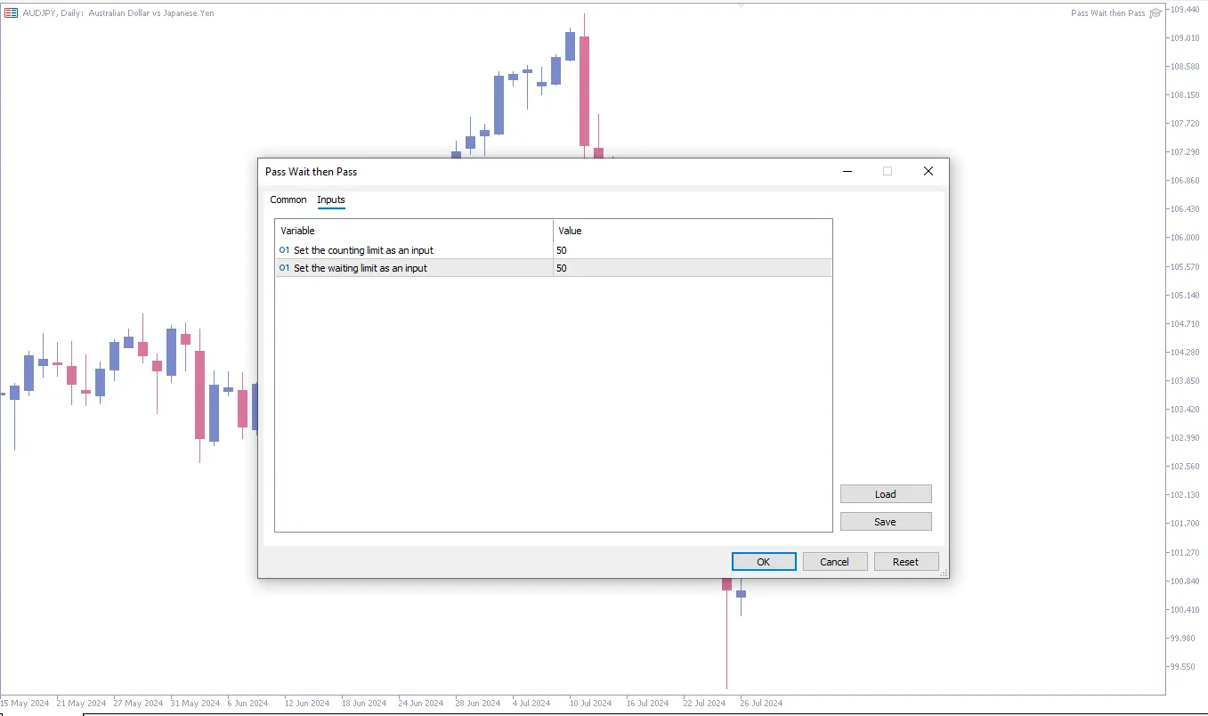
Task: Click the 103.420 price label
Action: tap(1185, 410)
